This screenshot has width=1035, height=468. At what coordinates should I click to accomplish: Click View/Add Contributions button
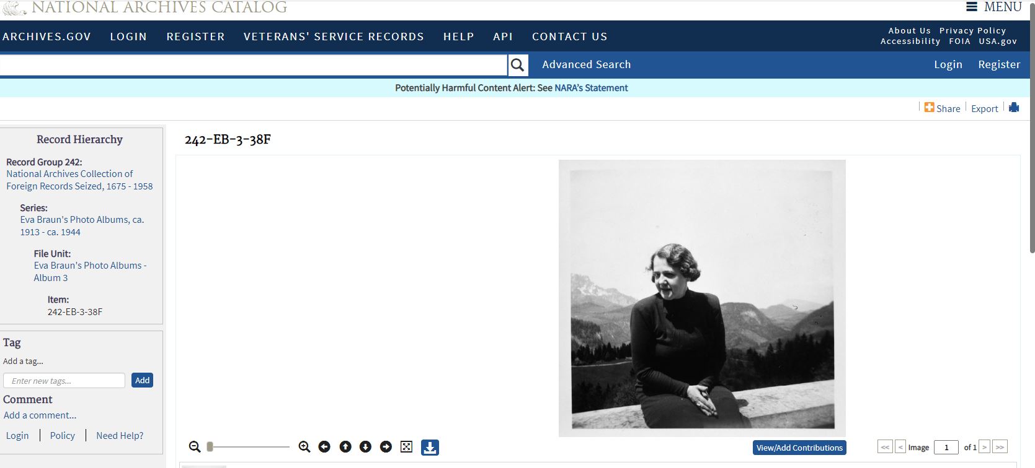click(x=799, y=448)
